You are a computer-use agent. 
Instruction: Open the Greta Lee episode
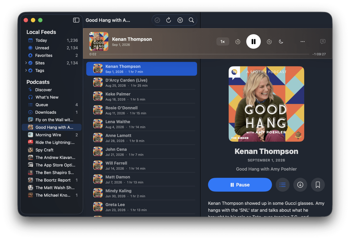click(x=141, y=207)
